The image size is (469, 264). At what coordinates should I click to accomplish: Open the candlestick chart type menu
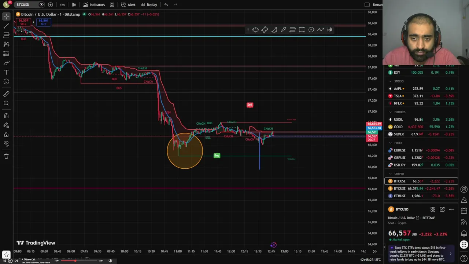[74, 5]
